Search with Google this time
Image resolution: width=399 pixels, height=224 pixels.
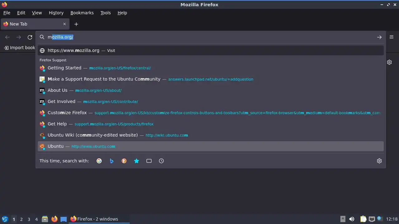pos(99,161)
